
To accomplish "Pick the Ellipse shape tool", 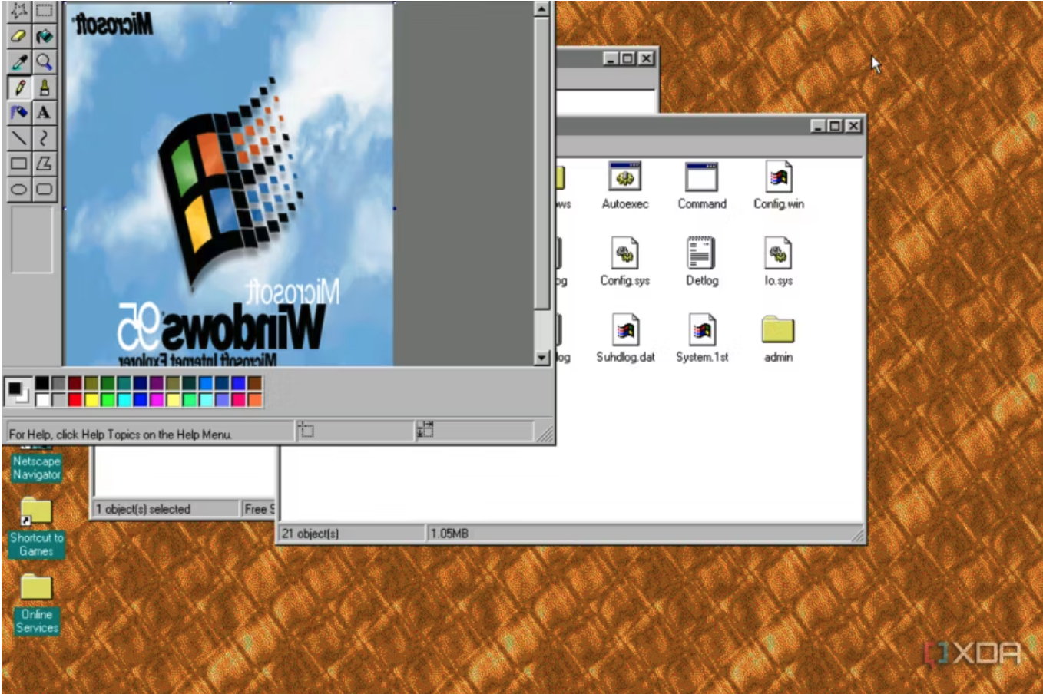I will pyautogui.click(x=19, y=189).
